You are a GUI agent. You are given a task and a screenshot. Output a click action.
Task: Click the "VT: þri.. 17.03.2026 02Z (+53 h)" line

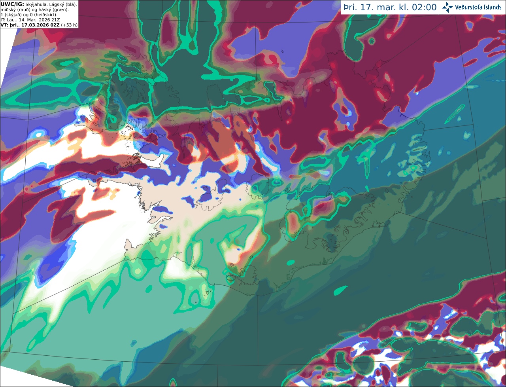tap(39, 25)
